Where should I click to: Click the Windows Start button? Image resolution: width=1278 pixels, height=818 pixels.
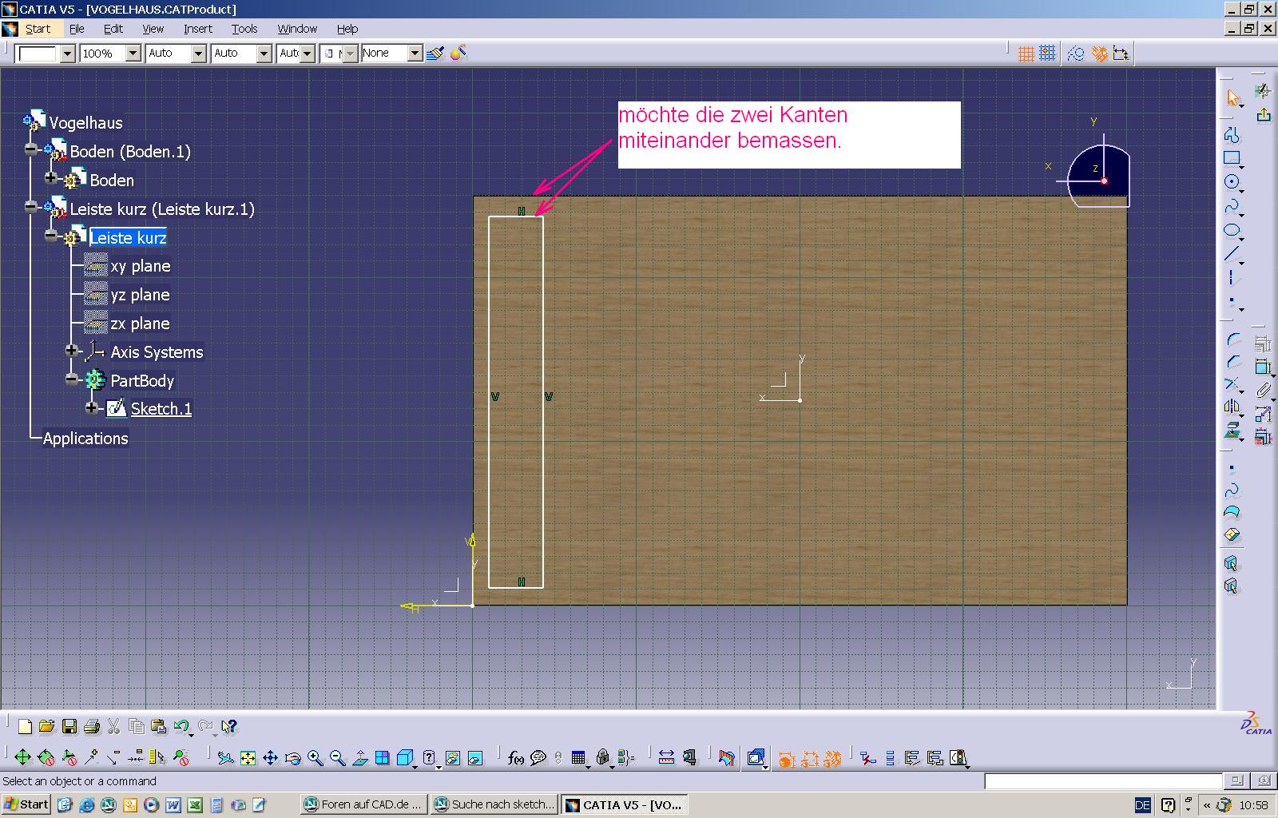click(26, 804)
